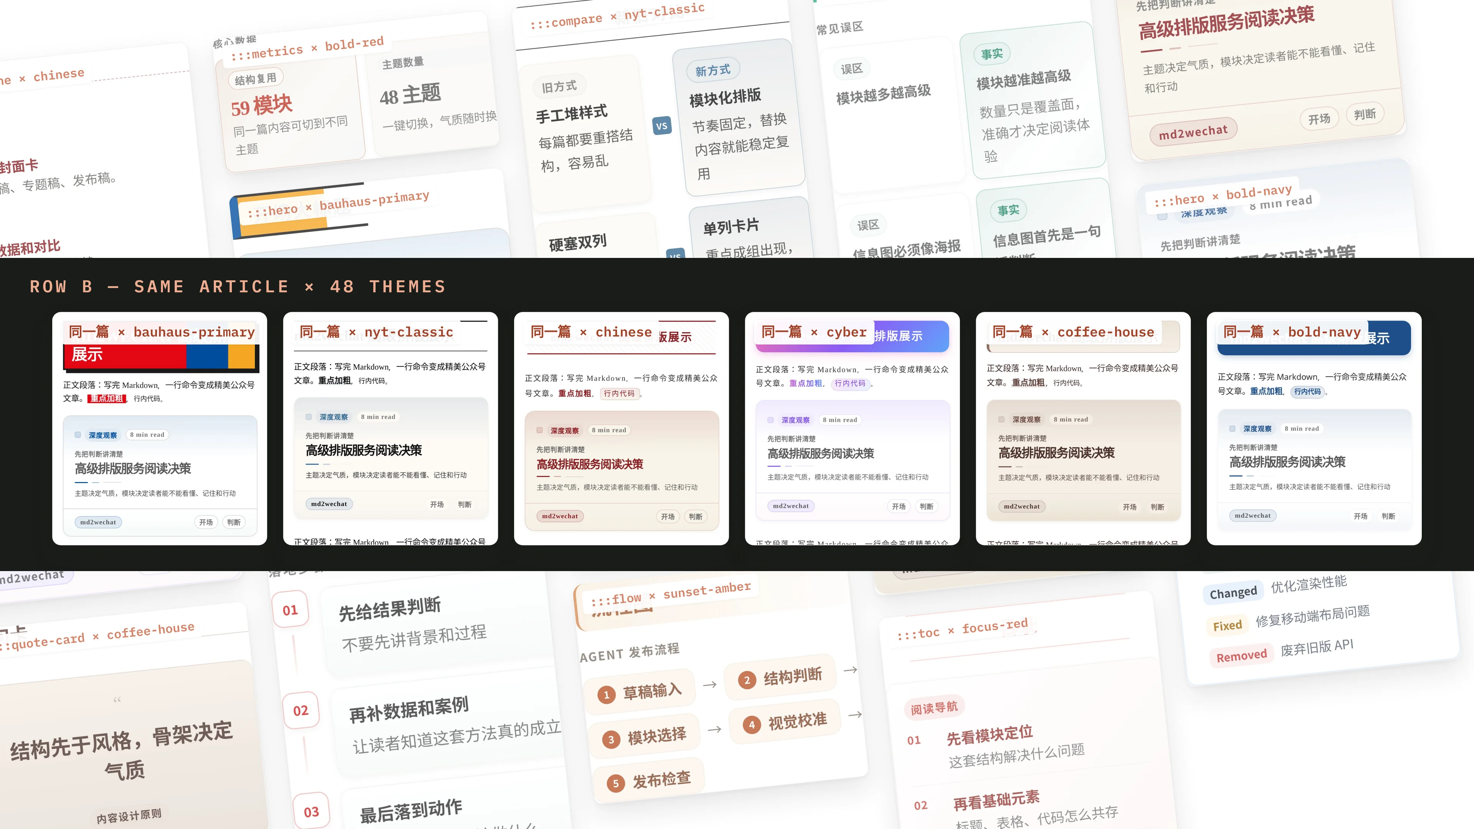
Task: Click flow step 2 circle beside 结构判断
Action: pos(747,680)
